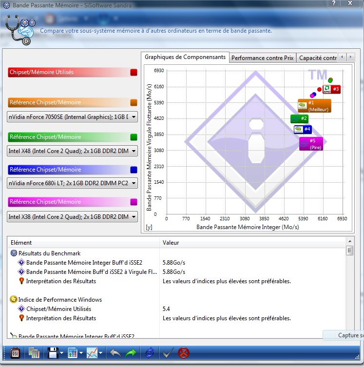Click the SiSoftware Sandra title bar icon

point(6,5)
